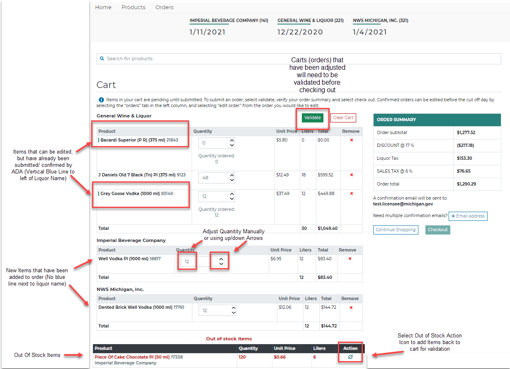Decrease Well Vodka quantity with down arrow
The width and height of the screenshot is (510, 369).
221,264
